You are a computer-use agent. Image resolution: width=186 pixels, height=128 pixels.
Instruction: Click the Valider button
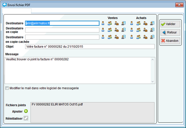pos(170,24)
